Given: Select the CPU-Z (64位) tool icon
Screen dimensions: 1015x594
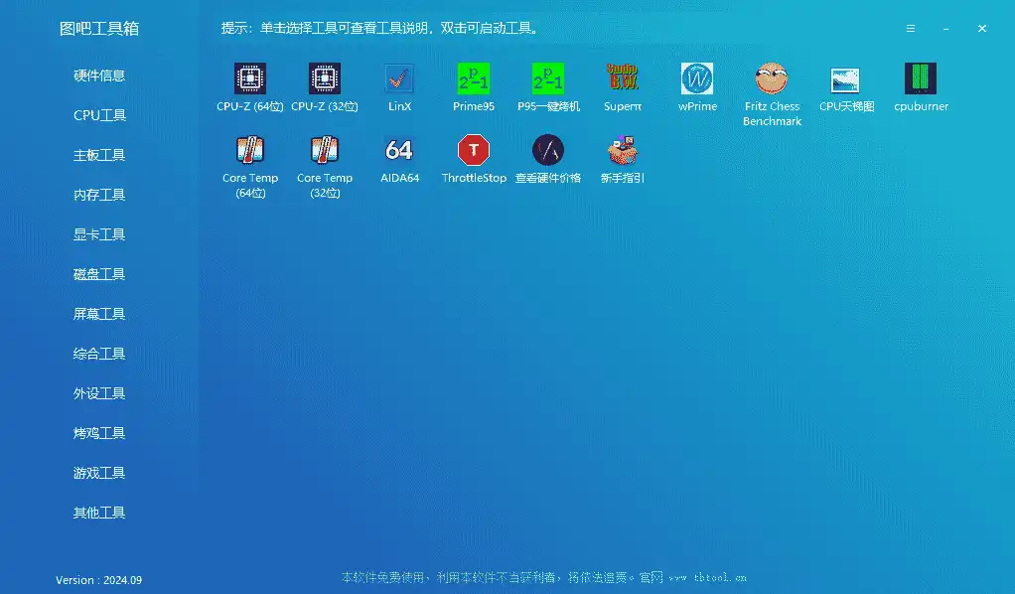Looking at the screenshot, I should (x=250, y=78).
